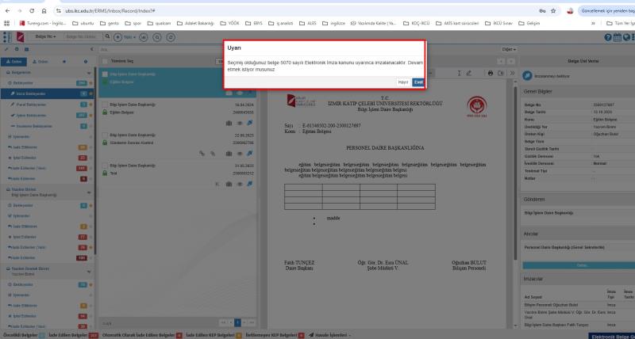Screen dimensions: 635x339
Task: Click the Belge No search input field
Action: click(x=80, y=37)
